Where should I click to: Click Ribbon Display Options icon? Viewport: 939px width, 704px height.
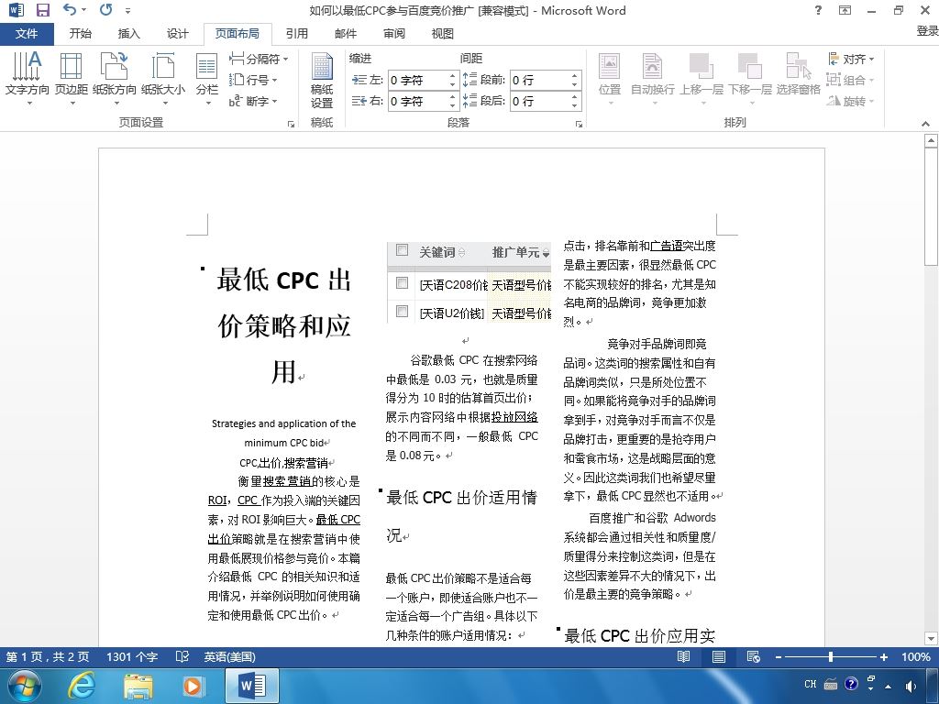click(x=845, y=10)
